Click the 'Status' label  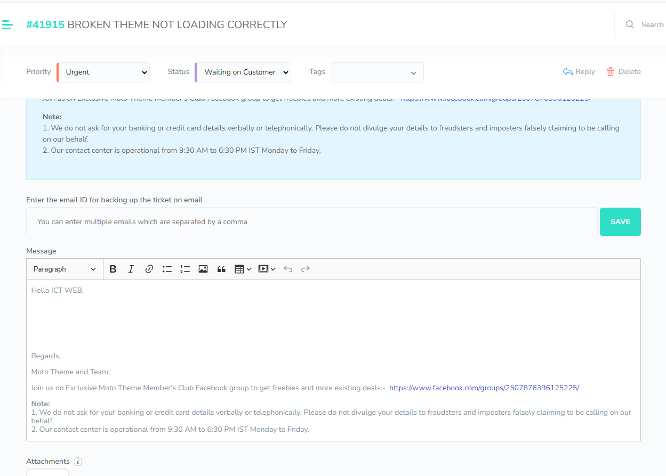click(x=179, y=71)
